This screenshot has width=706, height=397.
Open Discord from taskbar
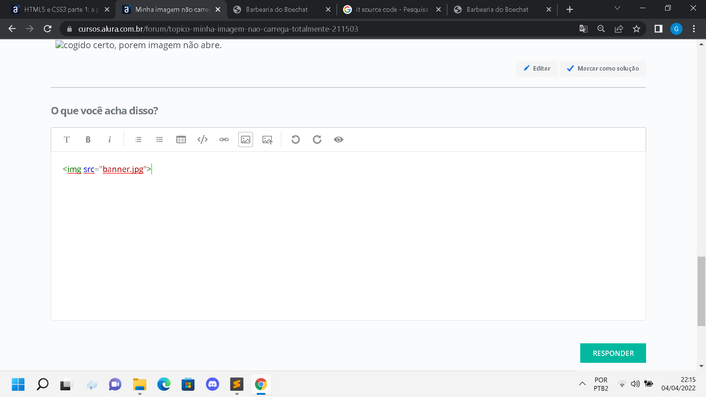coord(213,385)
